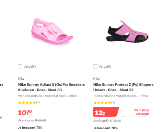Click star rating of Sunray Adjust 5
163x132 pixels.
pos(27,103)
